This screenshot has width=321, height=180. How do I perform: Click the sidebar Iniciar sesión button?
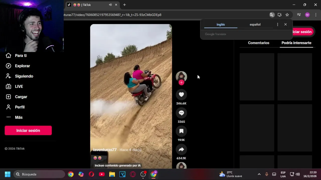coord(28,130)
